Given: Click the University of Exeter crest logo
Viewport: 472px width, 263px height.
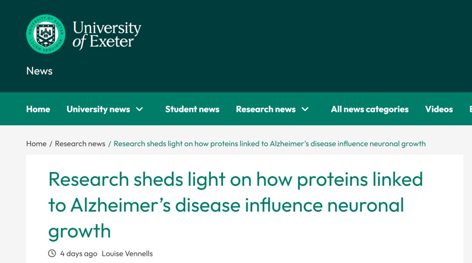Looking at the screenshot, I should 45,34.
